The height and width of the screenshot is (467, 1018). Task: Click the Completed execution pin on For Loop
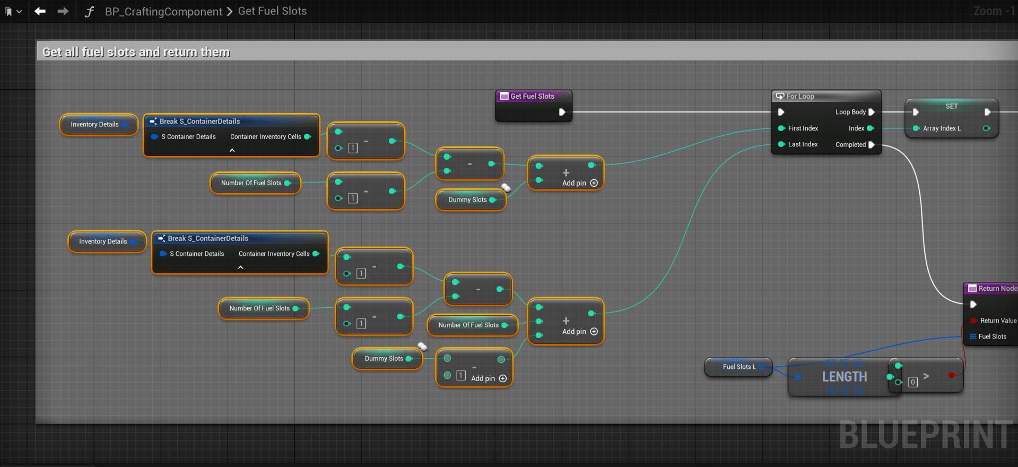[871, 144]
